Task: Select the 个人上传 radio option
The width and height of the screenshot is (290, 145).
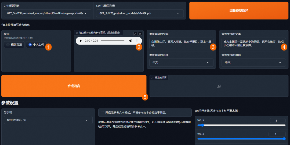Action: coord(36,45)
